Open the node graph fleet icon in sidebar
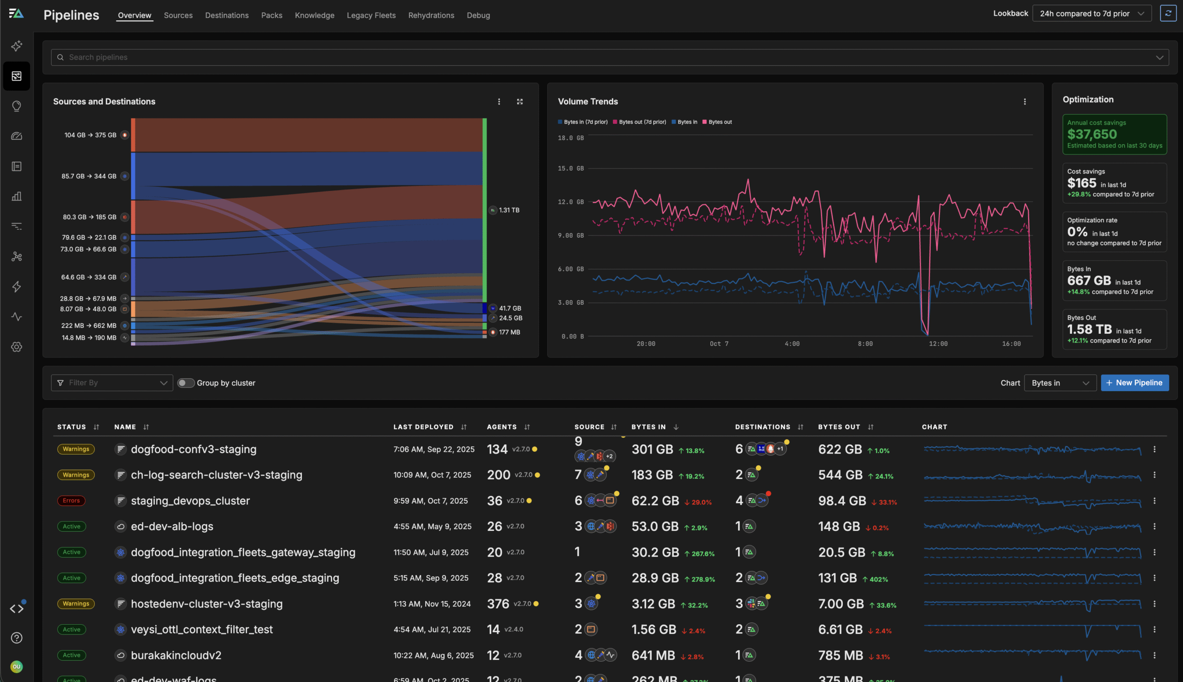Image resolution: width=1183 pixels, height=682 pixels. pyautogui.click(x=16, y=256)
